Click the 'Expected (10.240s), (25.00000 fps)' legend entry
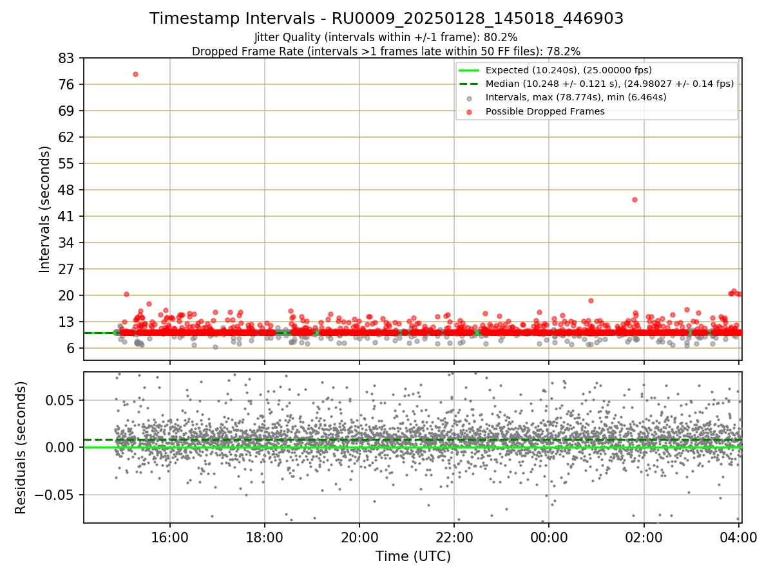Screen dimensions: 773x579 tap(569, 70)
